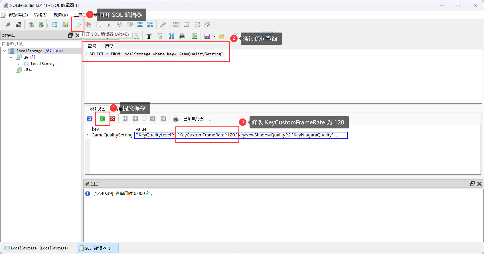Screen dimensions: 484x254
Task: Click the refresh database schema icon
Action: 42,25
